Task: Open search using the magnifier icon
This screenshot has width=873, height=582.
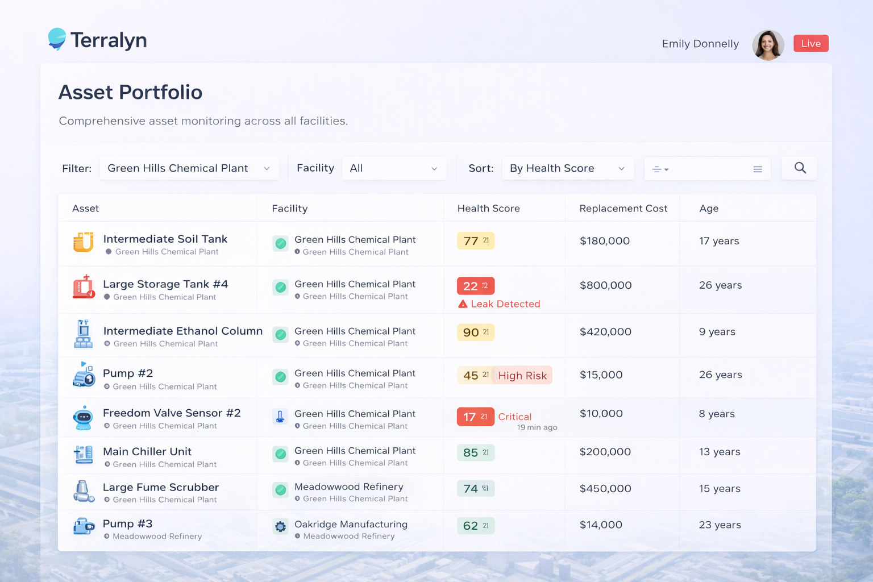Action: pos(799,168)
